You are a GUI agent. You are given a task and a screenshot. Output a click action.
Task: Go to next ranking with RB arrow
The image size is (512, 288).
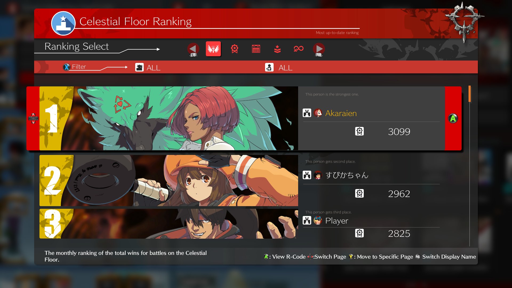pos(319,50)
